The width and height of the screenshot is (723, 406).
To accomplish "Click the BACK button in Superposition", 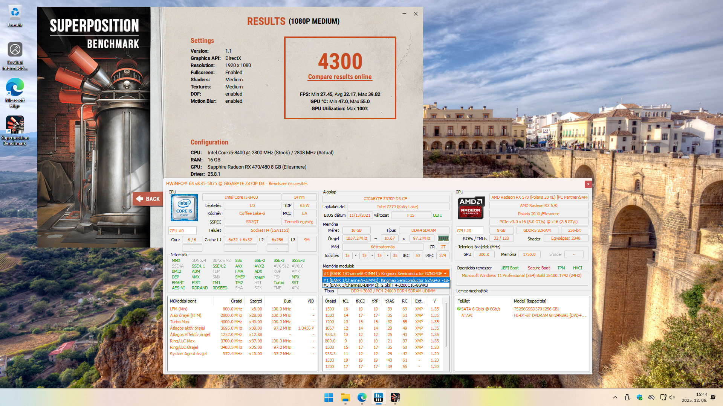I will tap(148, 199).
